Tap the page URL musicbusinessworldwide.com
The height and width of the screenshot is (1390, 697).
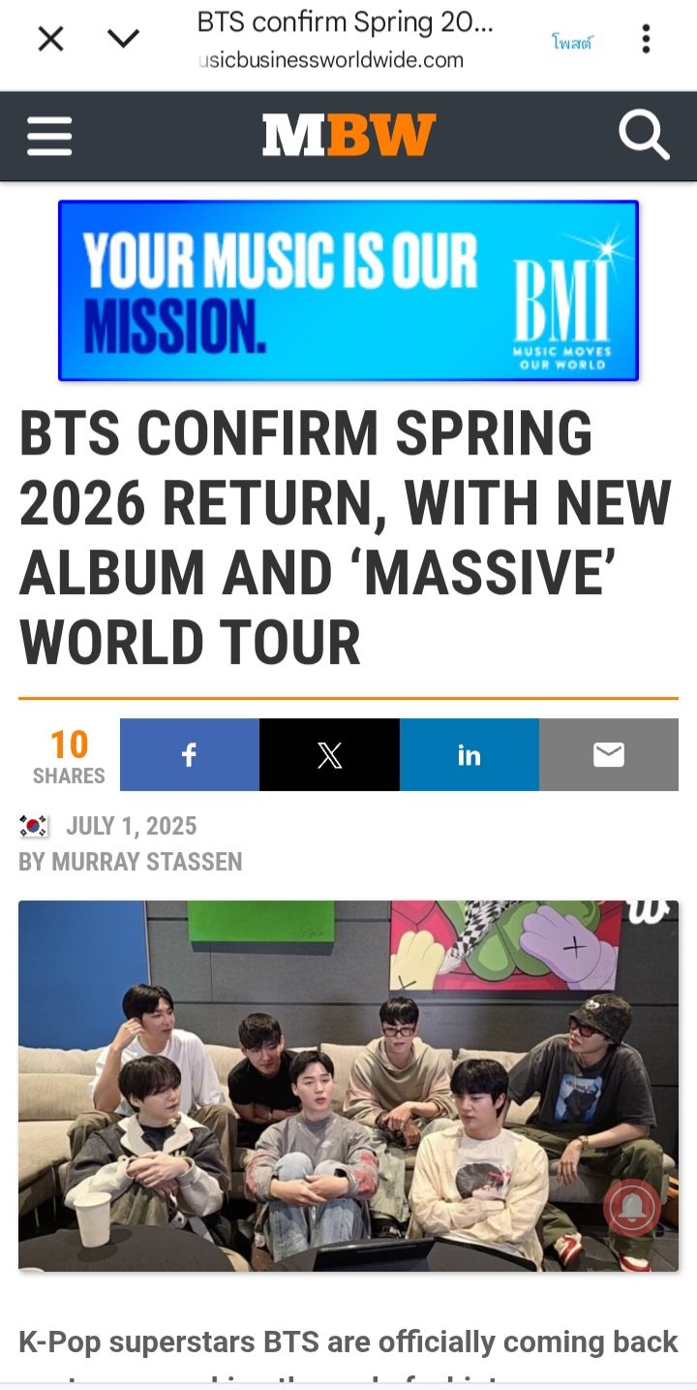(x=330, y=60)
